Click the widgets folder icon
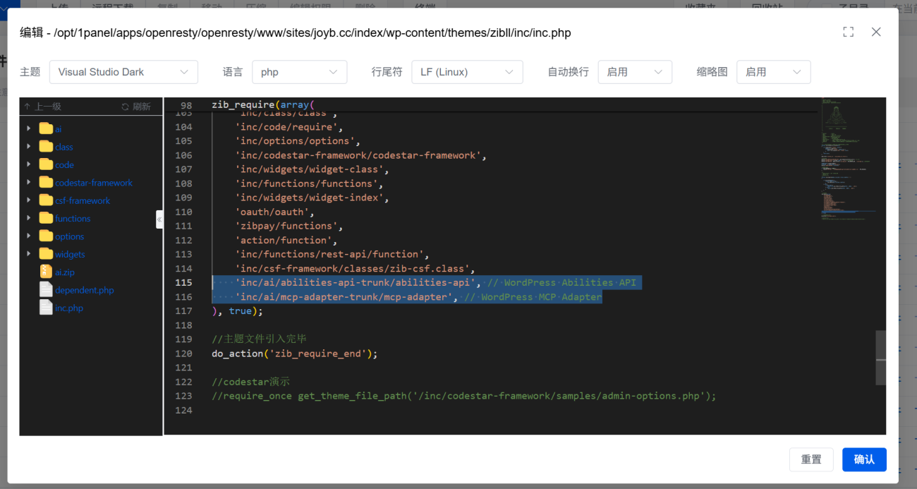This screenshot has width=917, height=489. 47,254
